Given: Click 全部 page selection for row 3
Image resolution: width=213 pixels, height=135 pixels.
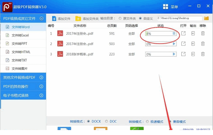Looking at the screenshot, I should (131, 54).
